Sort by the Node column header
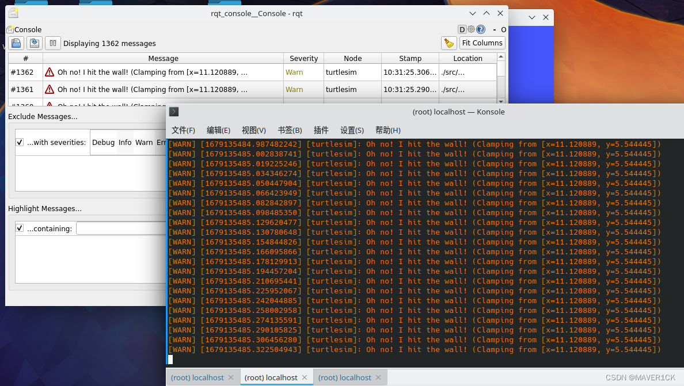The height and width of the screenshot is (386, 684). pyautogui.click(x=352, y=58)
